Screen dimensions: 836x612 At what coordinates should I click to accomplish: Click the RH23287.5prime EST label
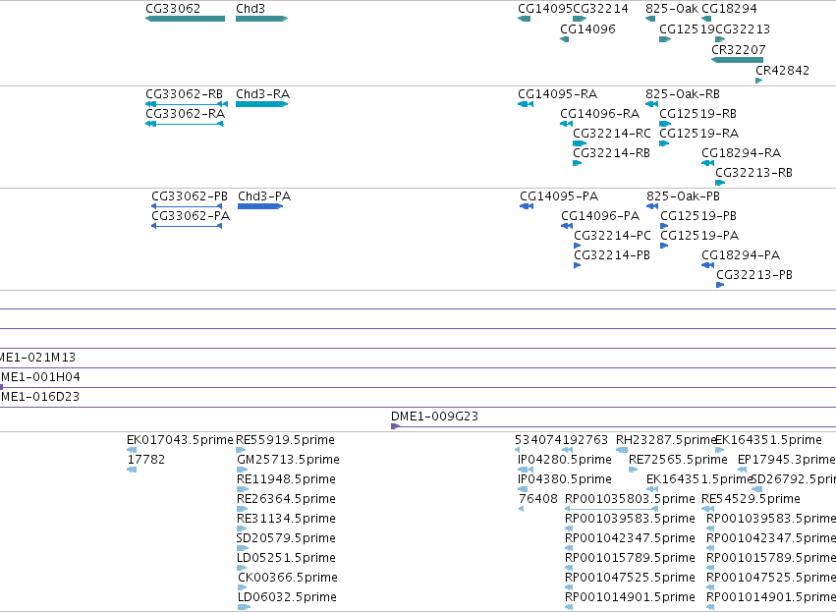[x=665, y=440]
